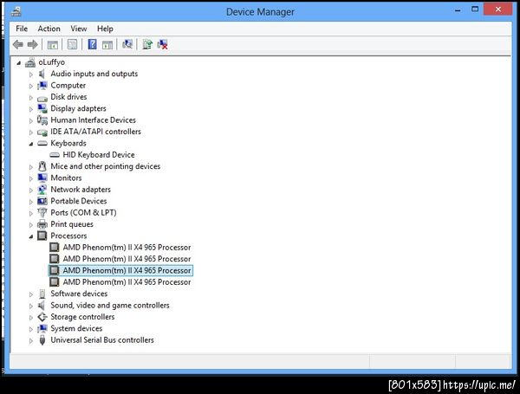This screenshot has height=394, width=520.
Task: Open the View menu
Action: (x=79, y=29)
